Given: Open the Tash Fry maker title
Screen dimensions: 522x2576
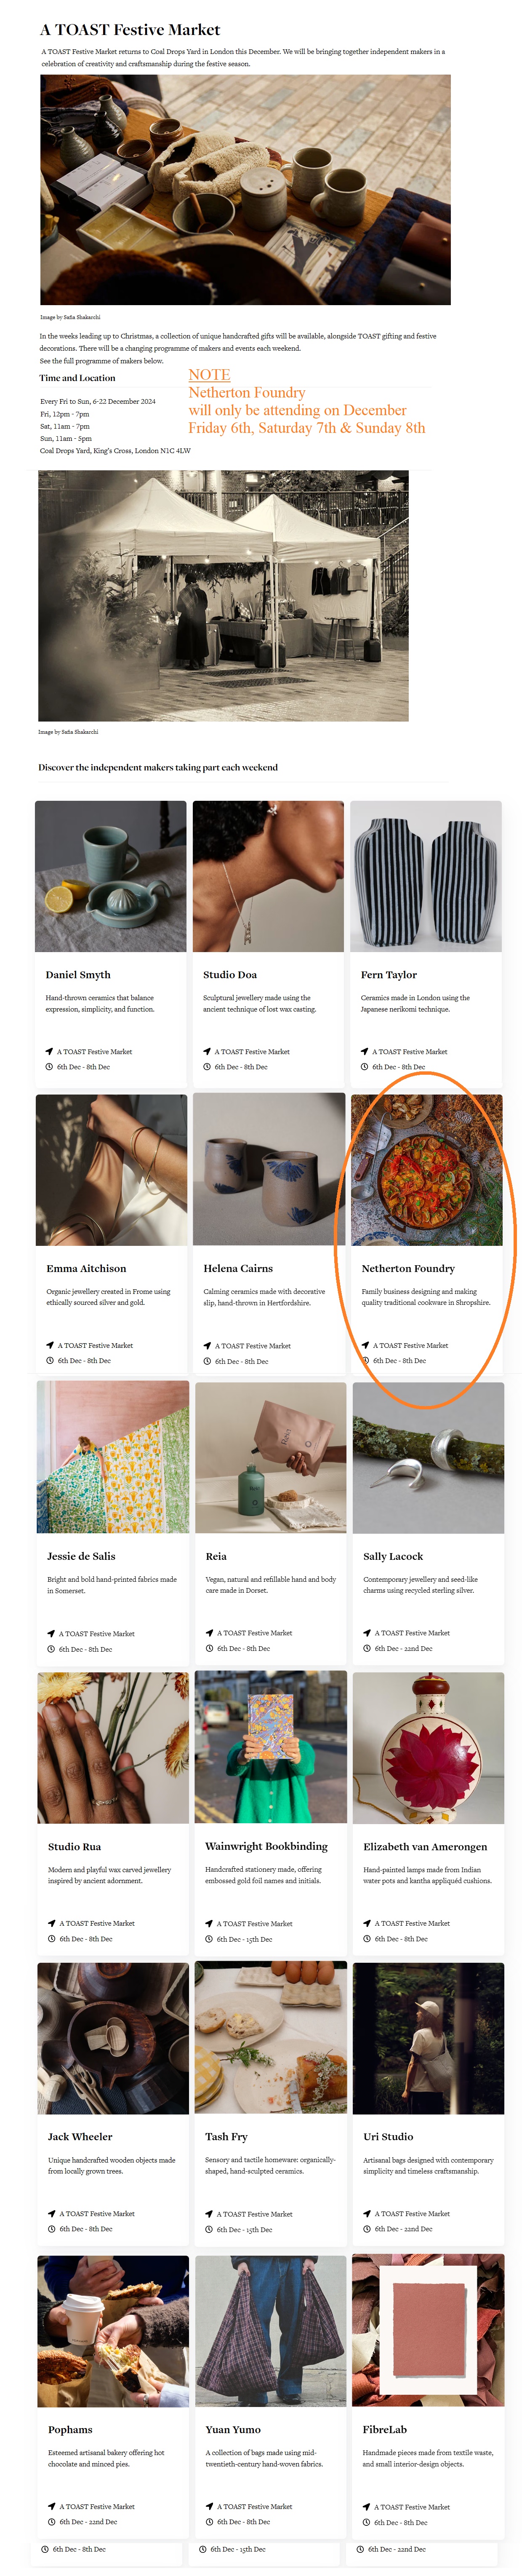Looking at the screenshot, I should 226,2136.
